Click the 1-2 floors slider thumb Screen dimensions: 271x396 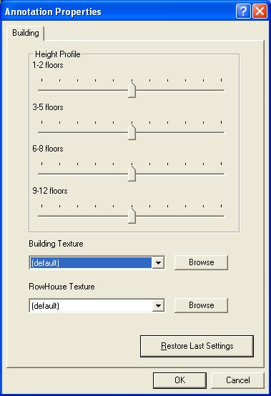132,90
